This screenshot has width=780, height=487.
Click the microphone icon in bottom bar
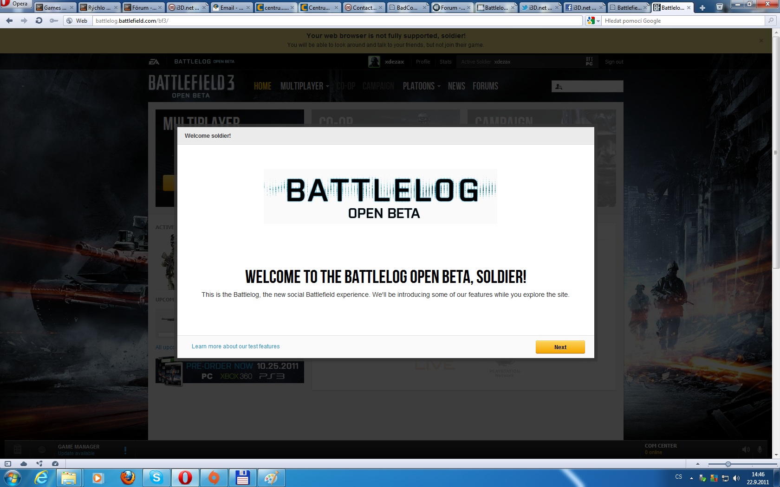pyautogui.click(x=760, y=449)
